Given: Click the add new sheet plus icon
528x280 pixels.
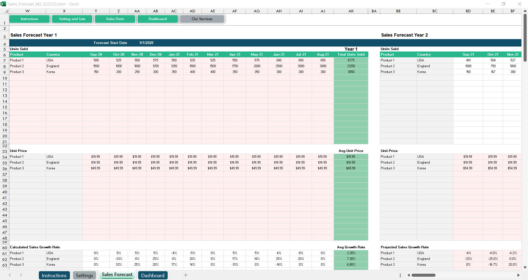Looking at the screenshot, I should pos(186,275).
